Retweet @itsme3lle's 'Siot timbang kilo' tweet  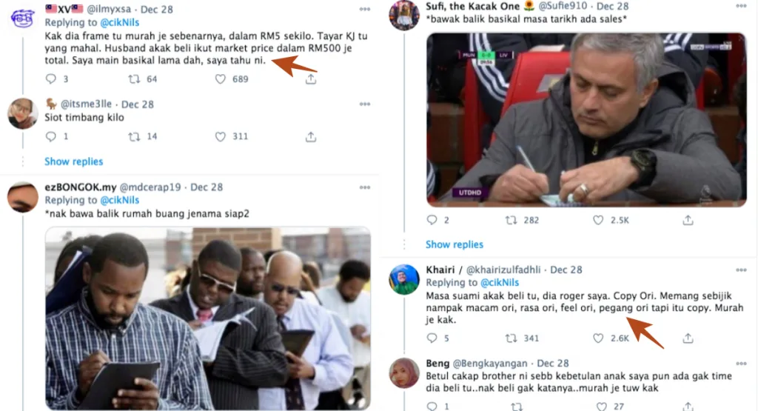coord(134,136)
